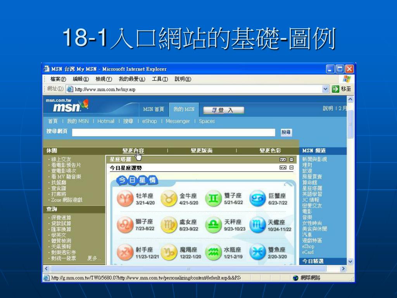Click the Capricorn 魔羯座 zodiac icon

(x=169, y=252)
